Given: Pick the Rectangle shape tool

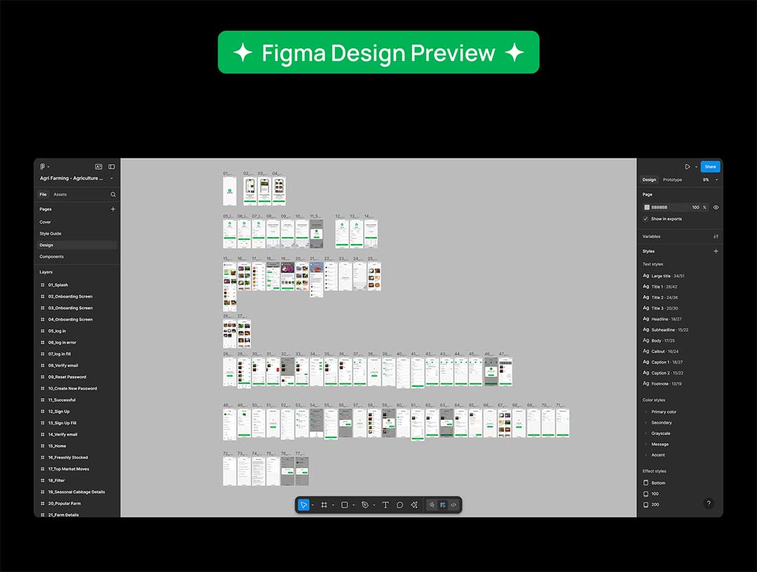Looking at the screenshot, I should tap(344, 505).
